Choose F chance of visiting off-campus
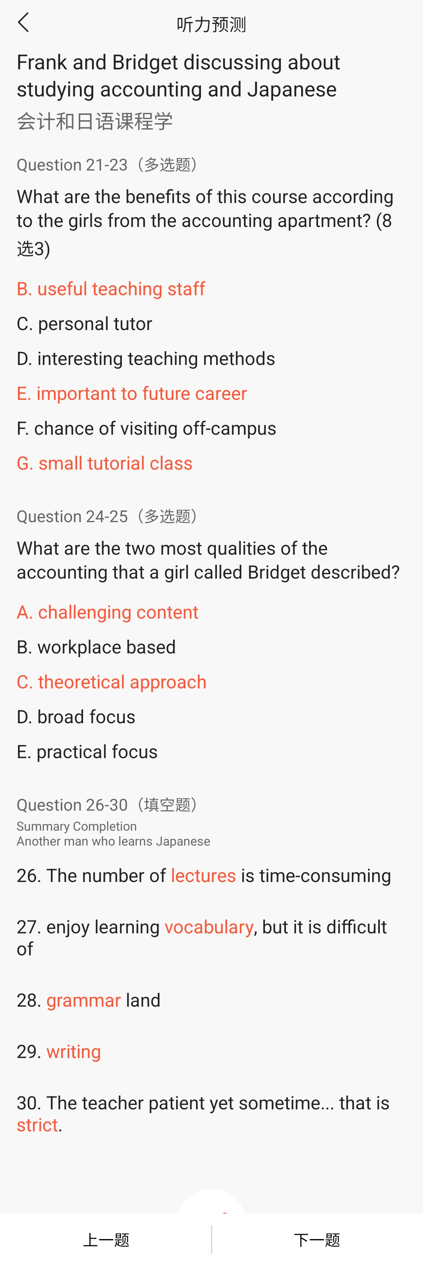The height and width of the screenshot is (1265, 423). click(x=146, y=428)
